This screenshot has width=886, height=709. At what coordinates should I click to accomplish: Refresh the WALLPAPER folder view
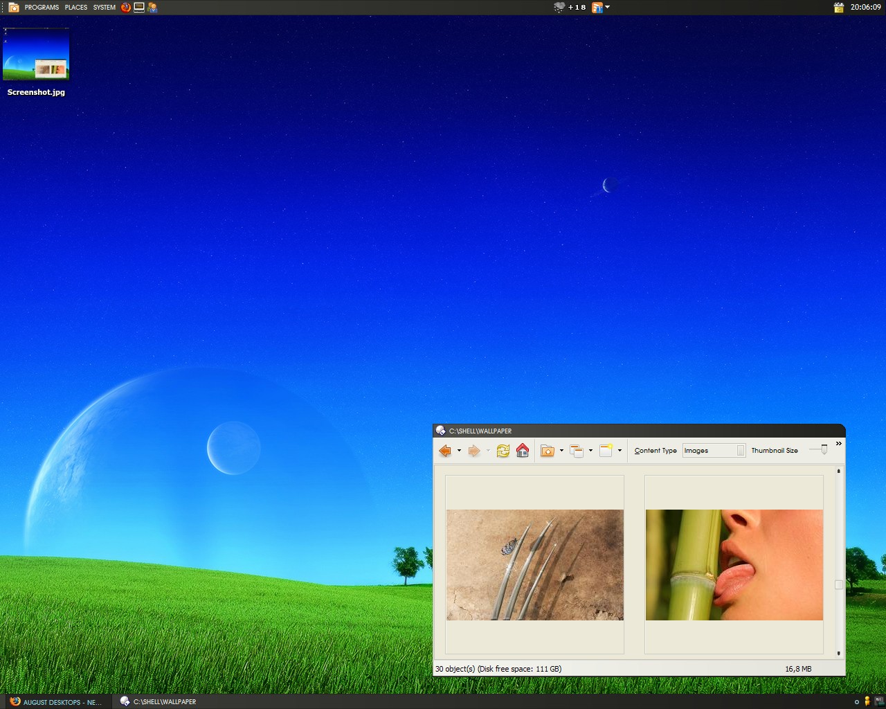click(503, 451)
